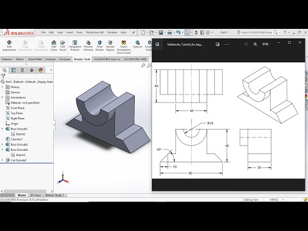
Task: Switch to the FeatureManager design tree tab
Action: (4, 70)
